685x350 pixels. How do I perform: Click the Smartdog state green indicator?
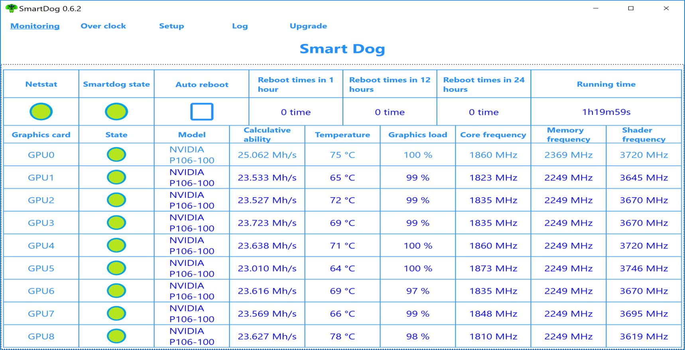point(116,111)
